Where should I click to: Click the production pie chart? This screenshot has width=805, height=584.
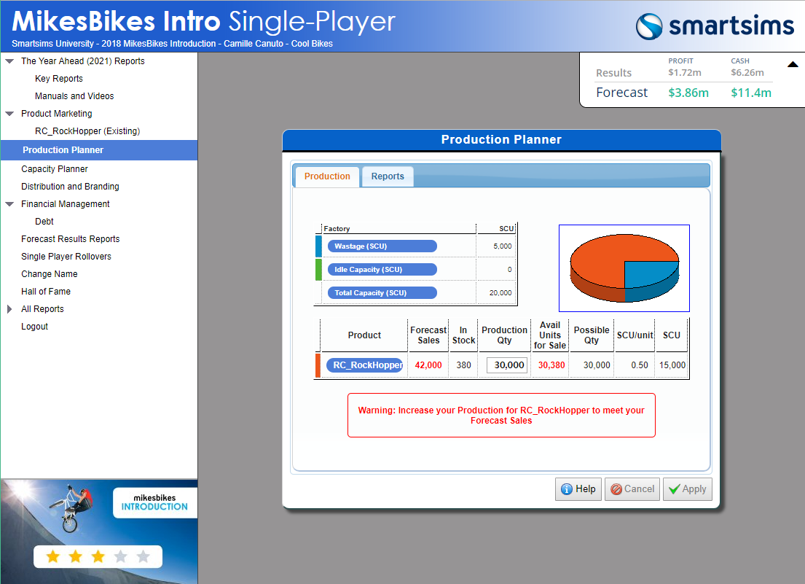pos(624,268)
